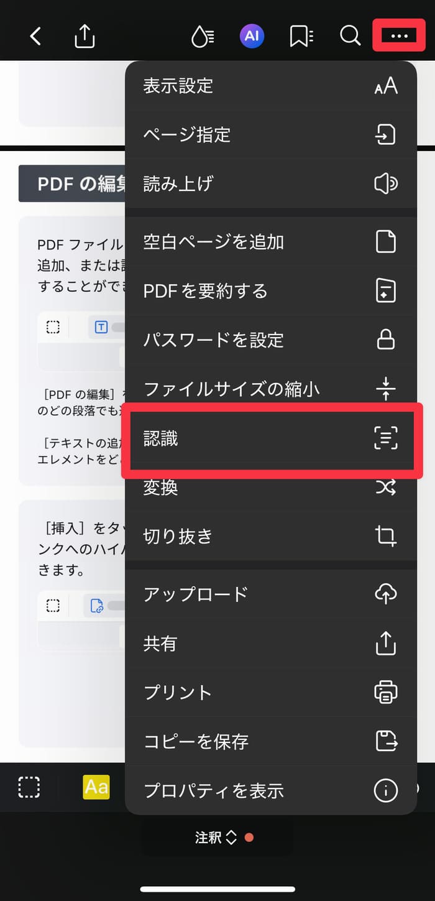This screenshot has width=435, height=901.
Task: Start 読み上げ read aloud
Action: (271, 183)
